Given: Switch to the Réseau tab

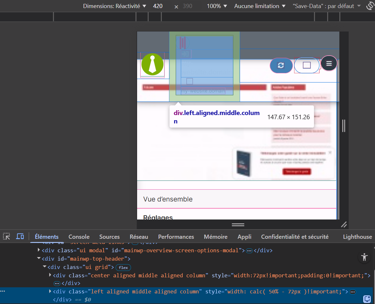Looking at the screenshot, I should [139, 237].
